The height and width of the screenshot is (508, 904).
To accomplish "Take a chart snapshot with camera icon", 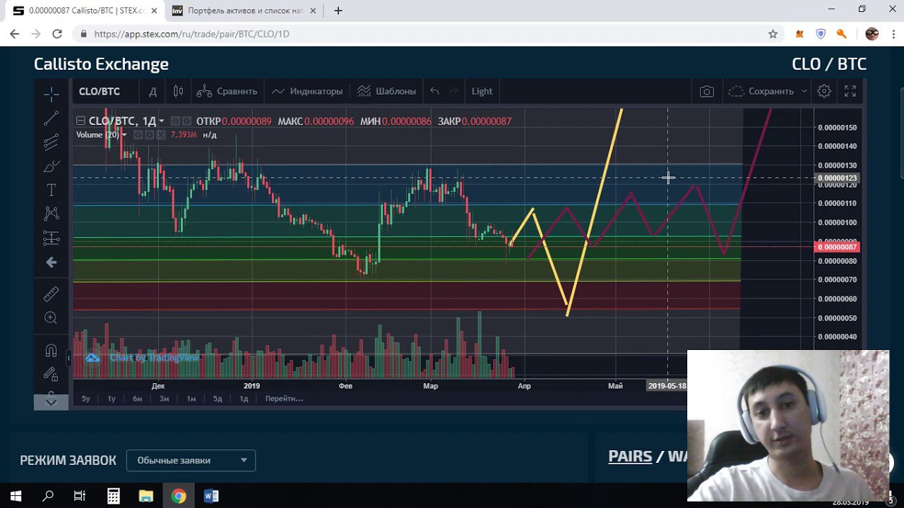I will 706,91.
